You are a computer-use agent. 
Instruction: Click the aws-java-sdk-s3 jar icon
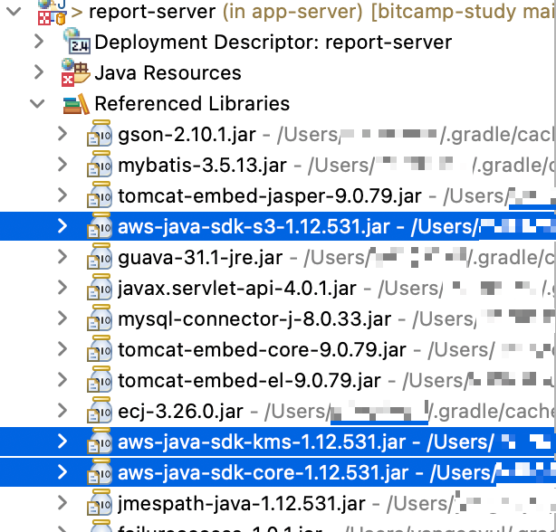pyautogui.click(x=100, y=225)
